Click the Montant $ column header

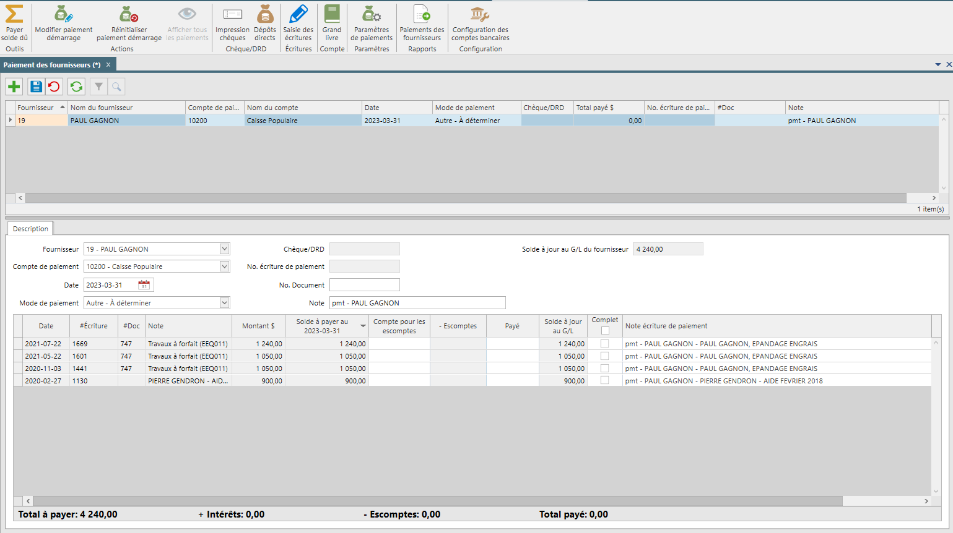(x=258, y=326)
